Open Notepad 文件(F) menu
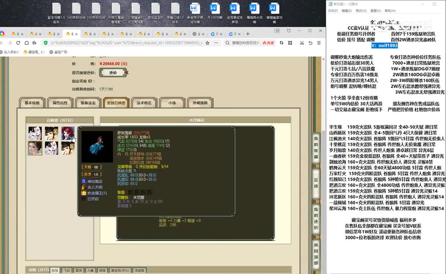The image size is (446, 274). coord(332,11)
